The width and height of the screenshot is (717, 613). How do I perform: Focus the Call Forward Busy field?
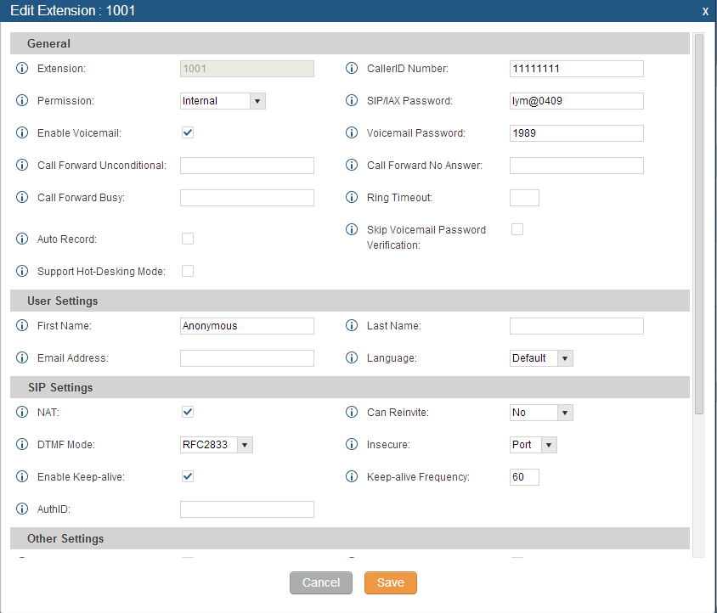point(247,198)
